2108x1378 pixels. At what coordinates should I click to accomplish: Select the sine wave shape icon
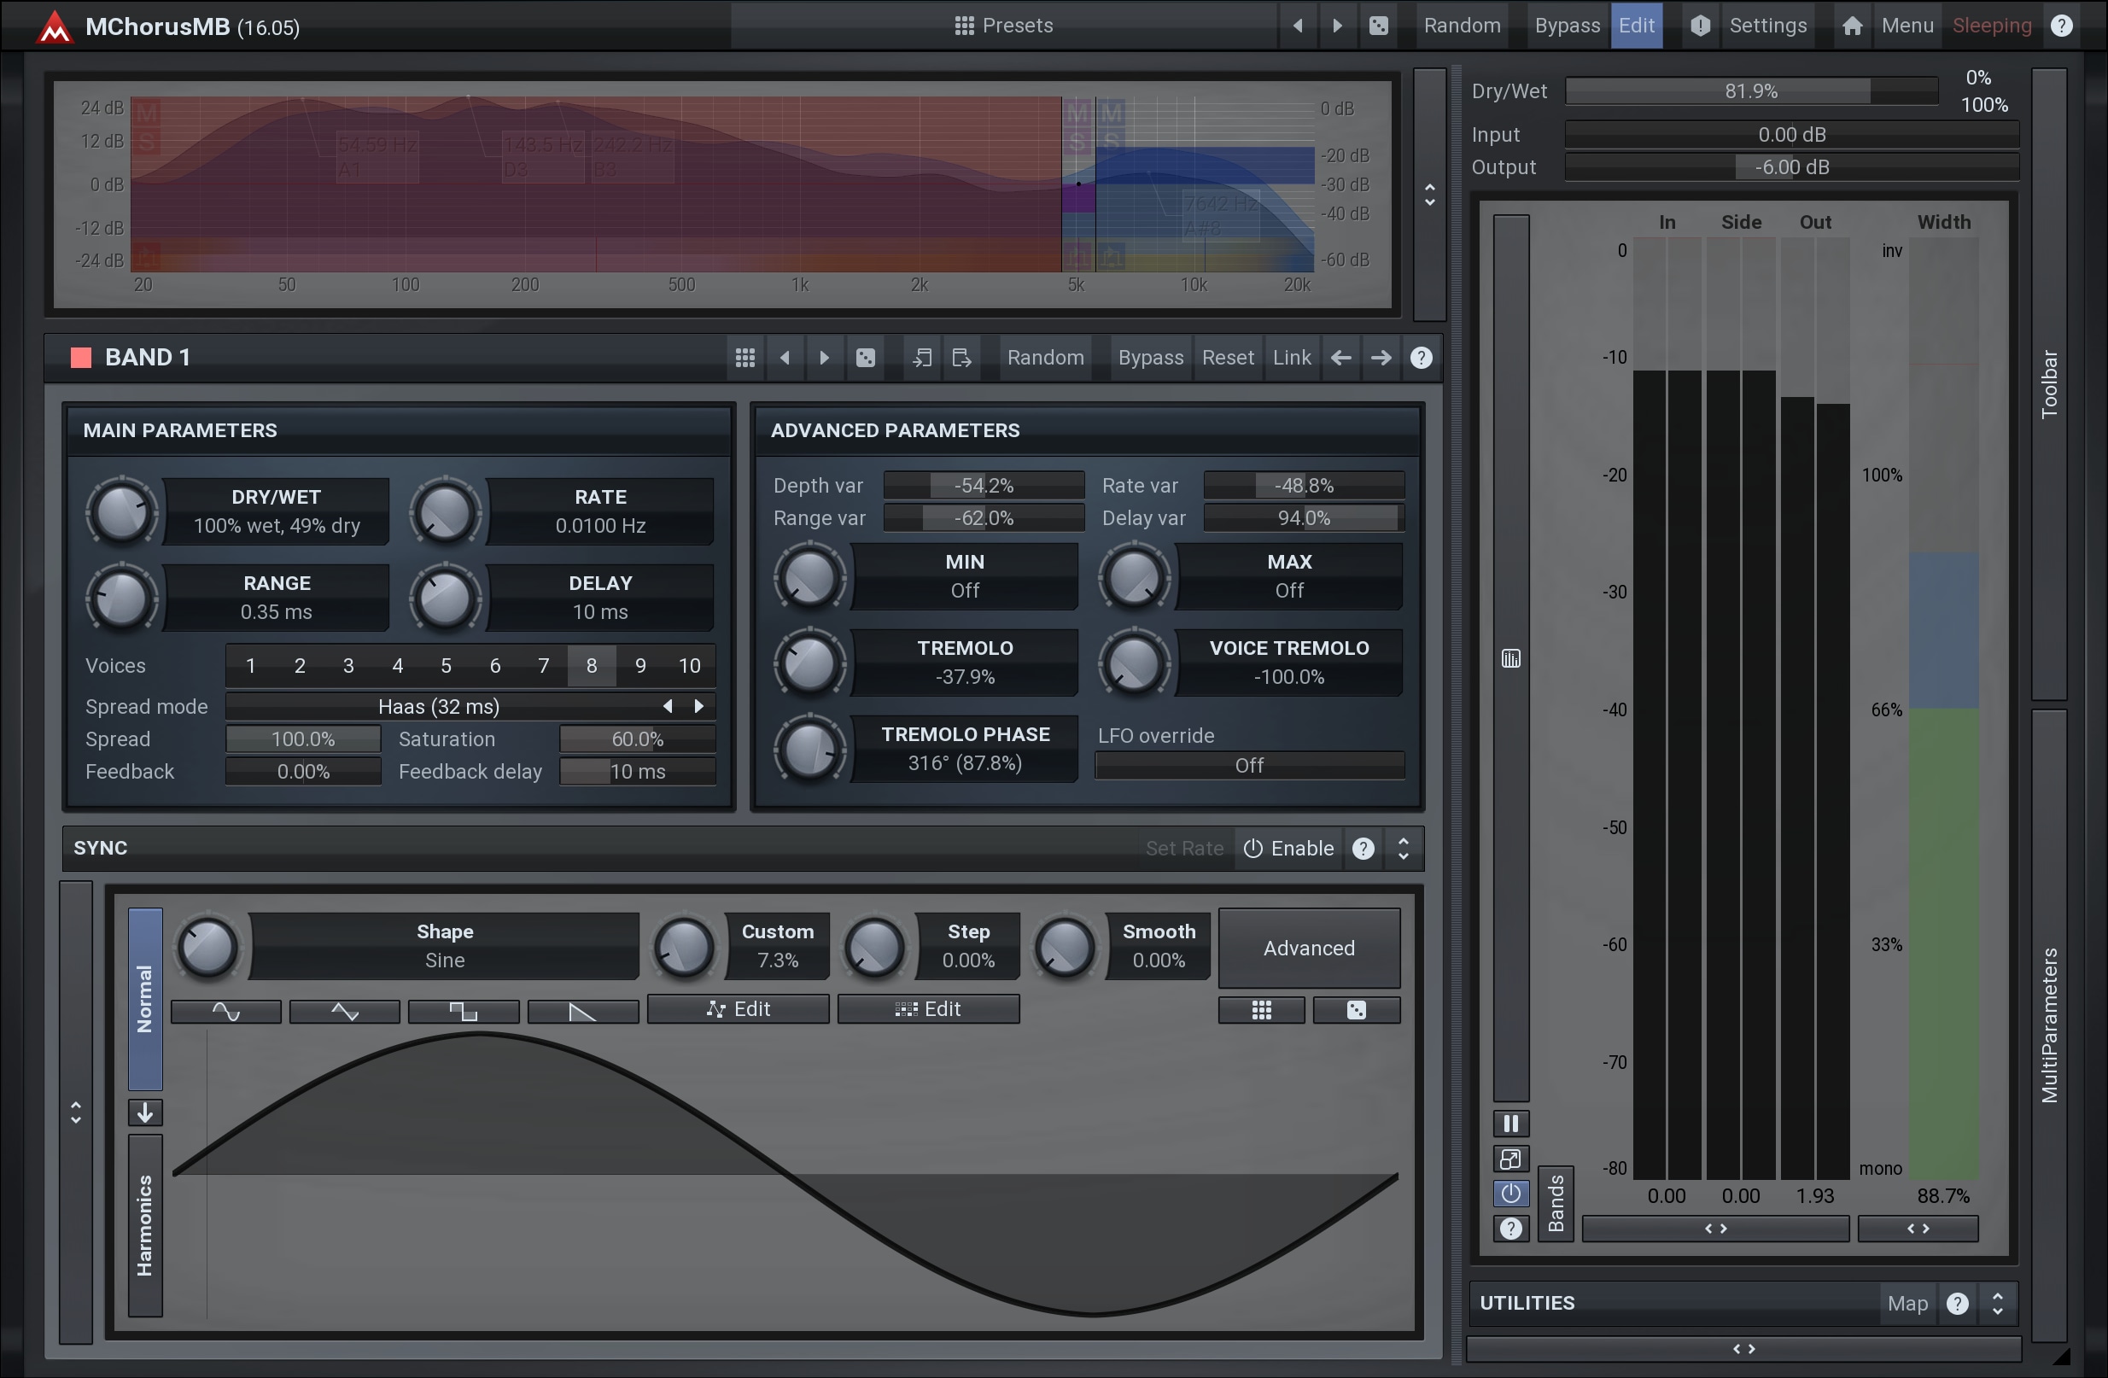pyautogui.click(x=226, y=1011)
